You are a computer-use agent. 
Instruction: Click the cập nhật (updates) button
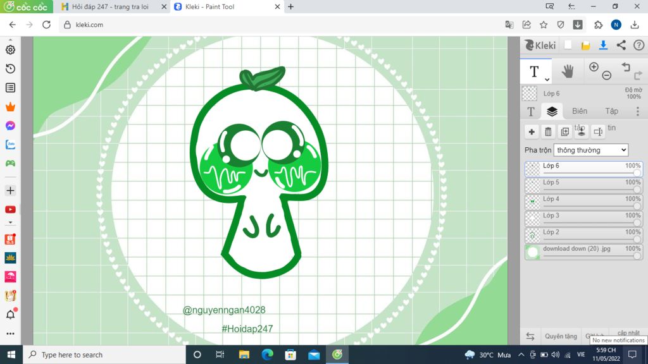[x=628, y=332]
